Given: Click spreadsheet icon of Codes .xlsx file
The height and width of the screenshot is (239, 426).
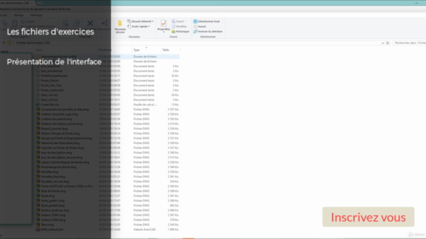Looking at the screenshot, I should coord(38,104).
